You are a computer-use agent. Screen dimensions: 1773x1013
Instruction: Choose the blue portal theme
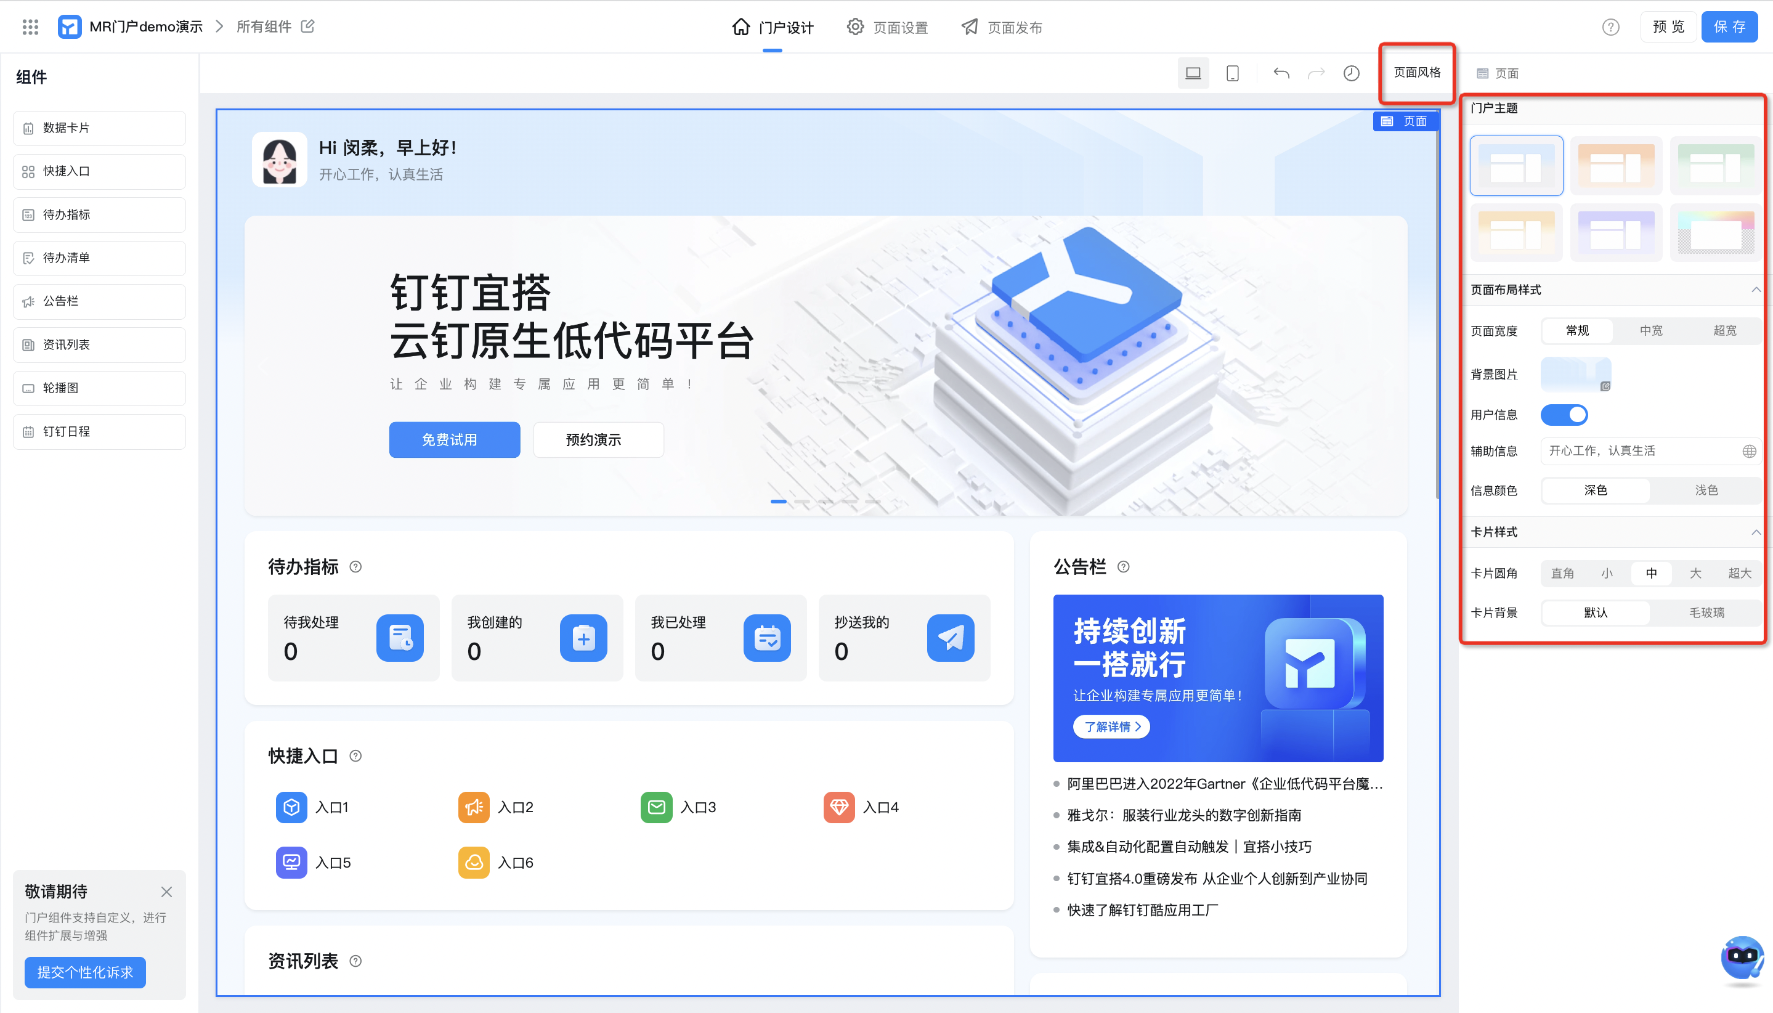click(x=1516, y=166)
